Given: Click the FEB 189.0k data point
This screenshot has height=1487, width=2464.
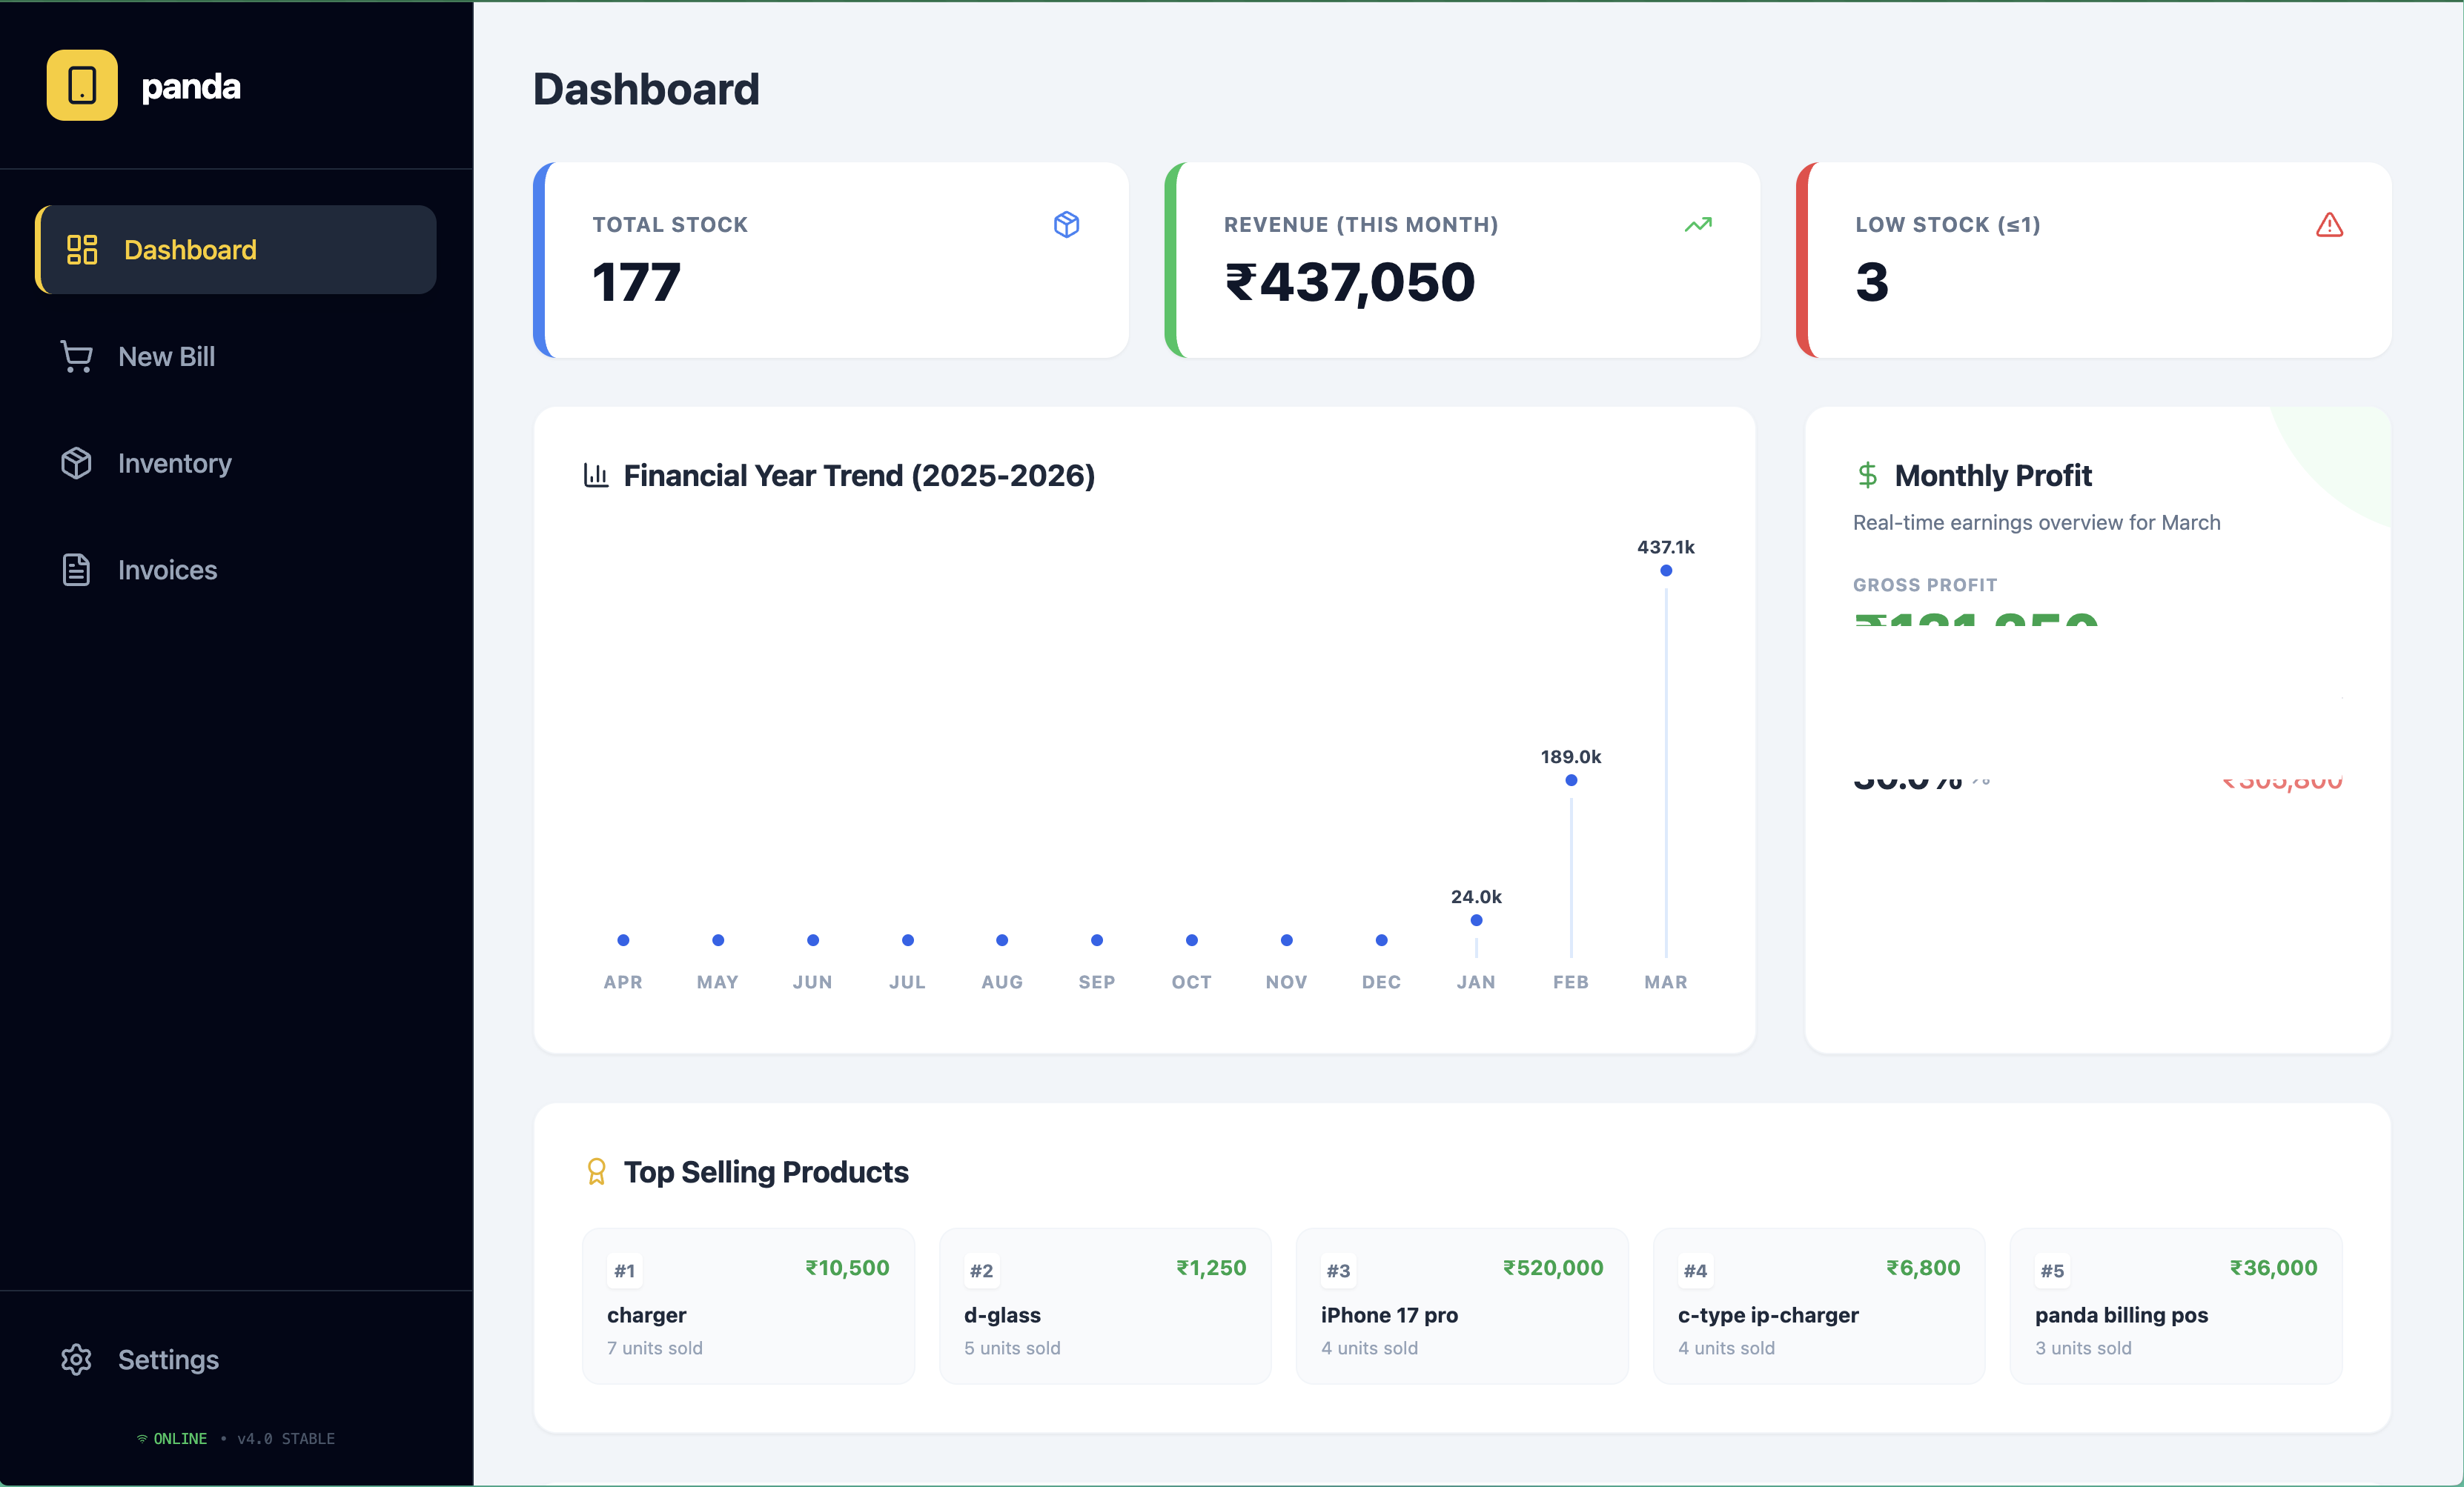Looking at the screenshot, I should 1571,782.
